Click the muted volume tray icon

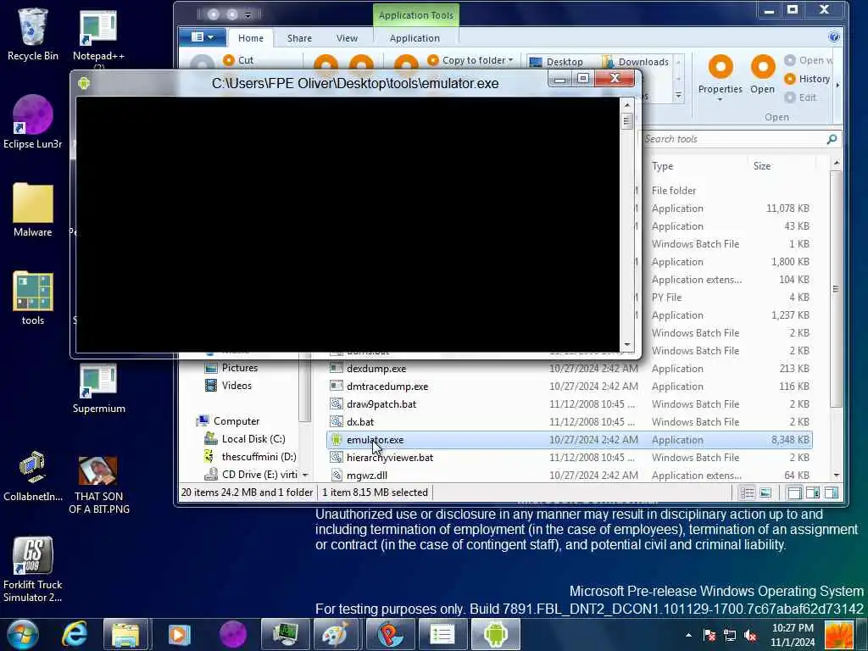click(750, 635)
